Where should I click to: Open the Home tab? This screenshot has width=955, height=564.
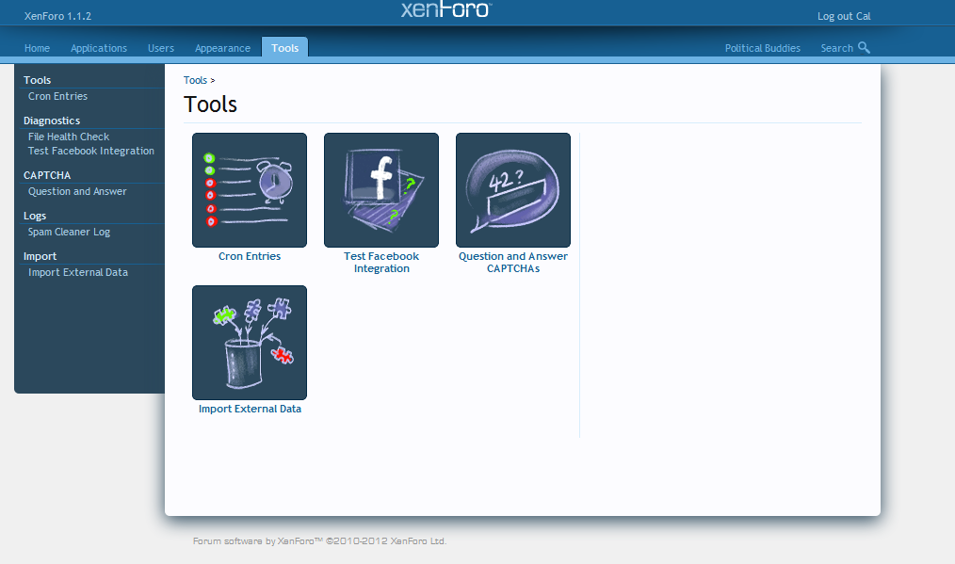[38, 48]
